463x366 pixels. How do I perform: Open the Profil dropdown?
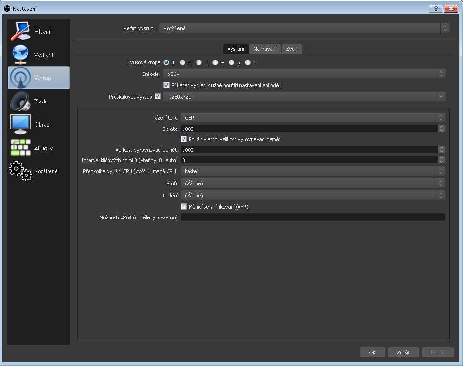pos(313,183)
